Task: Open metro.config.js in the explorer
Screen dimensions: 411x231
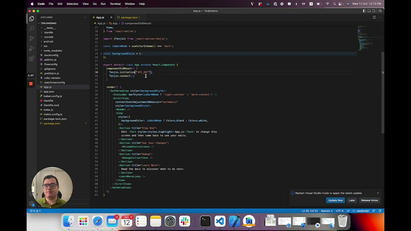Action: 53,114
